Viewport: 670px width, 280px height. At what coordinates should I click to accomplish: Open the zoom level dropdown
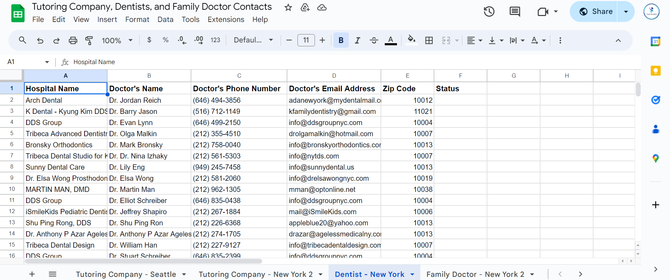click(117, 40)
